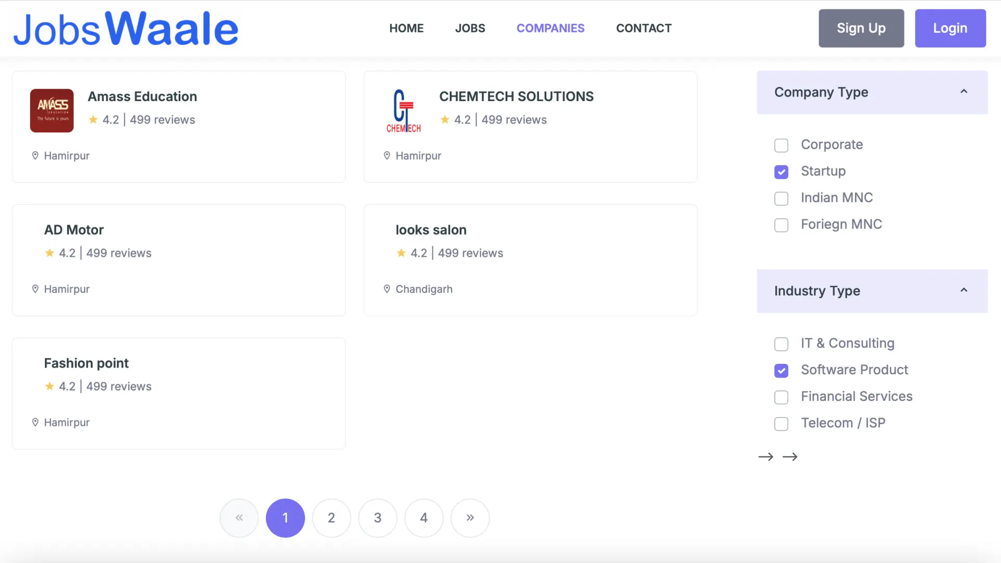Screen dimensions: 1001x563
Task: Click the location pin next to Chandigarh
Action: click(x=386, y=289)
